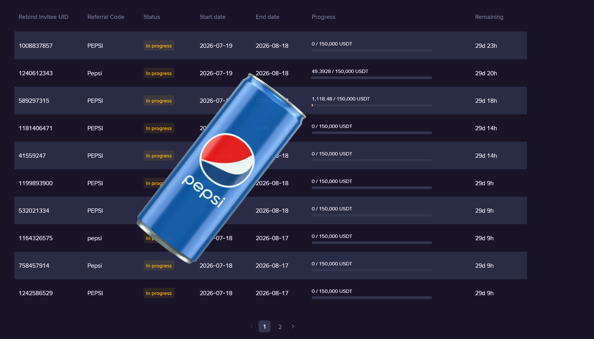The height and width of the screenshot is (339, 594).
Task: Select progress bar for 49.3928 / 150,000 USDT
Action: 372,78
